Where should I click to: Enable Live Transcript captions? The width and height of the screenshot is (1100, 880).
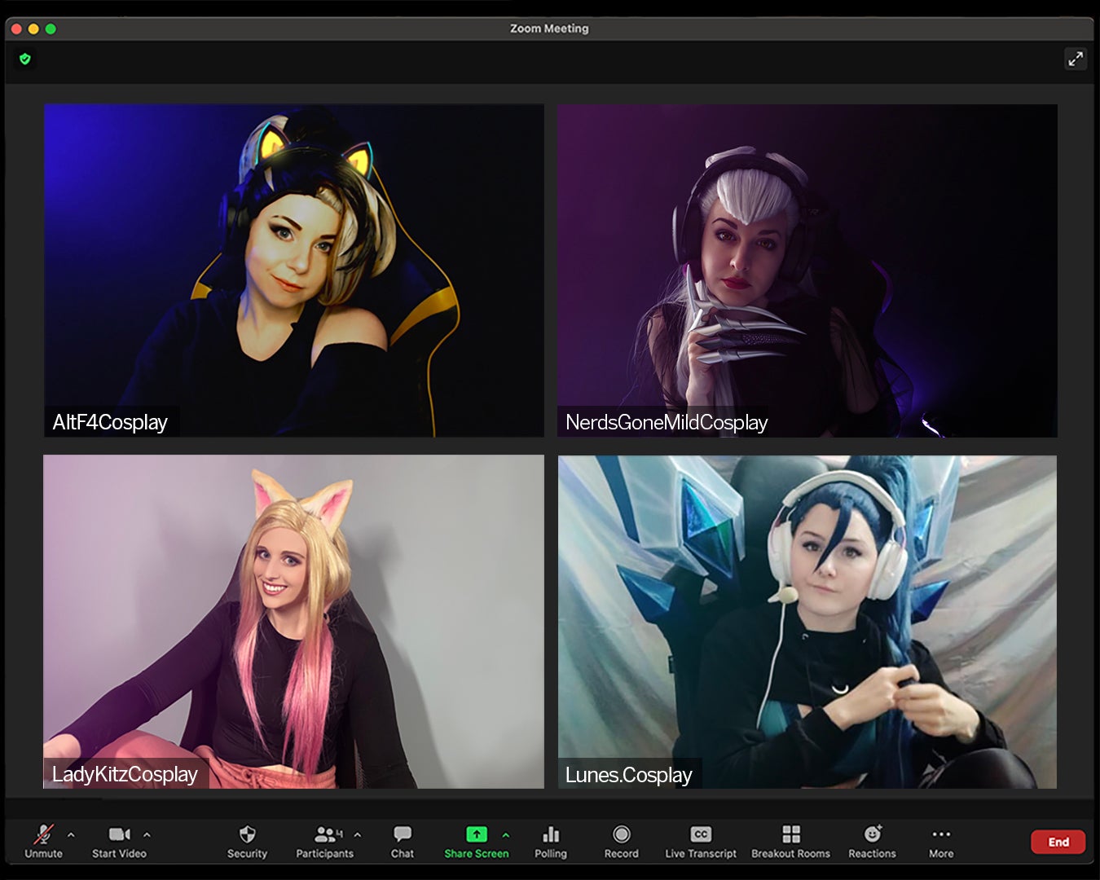701,839
